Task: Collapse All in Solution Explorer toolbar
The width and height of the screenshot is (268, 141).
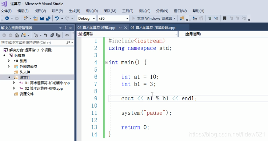Action: [52, 35]
